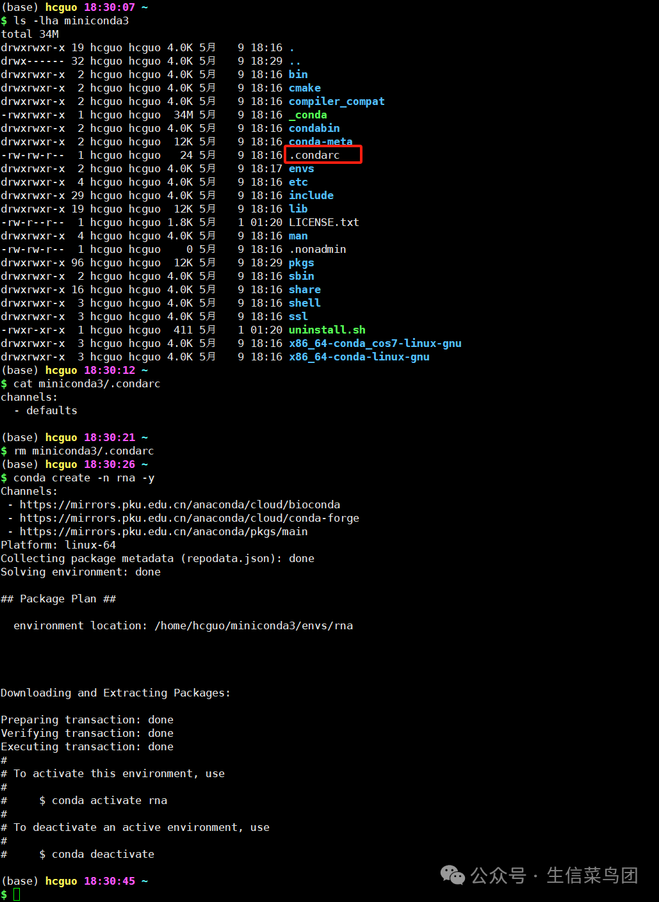This screenshot has width=659, height=902.
Task: Click the pkgs/main mirror URL
Action: pyautogui.click(x=164, y=531)
